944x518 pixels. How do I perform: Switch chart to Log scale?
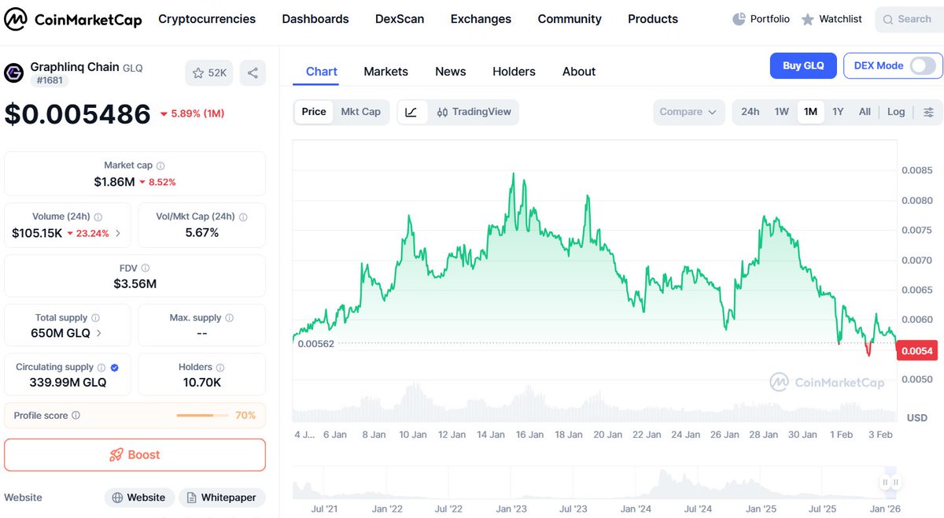[x=895, y=112]
